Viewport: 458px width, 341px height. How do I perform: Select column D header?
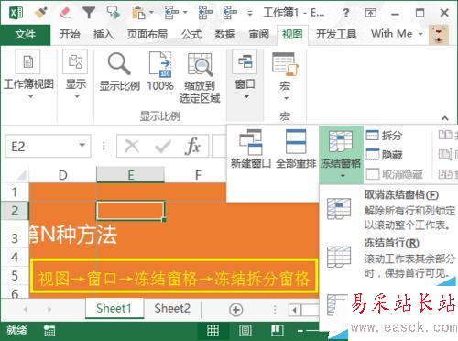click(x=62, y=175)
